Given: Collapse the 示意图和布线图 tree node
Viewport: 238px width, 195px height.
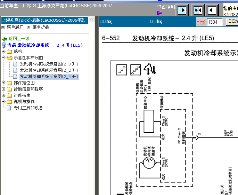Looking at the screenshot, I should tap(3, 58).
